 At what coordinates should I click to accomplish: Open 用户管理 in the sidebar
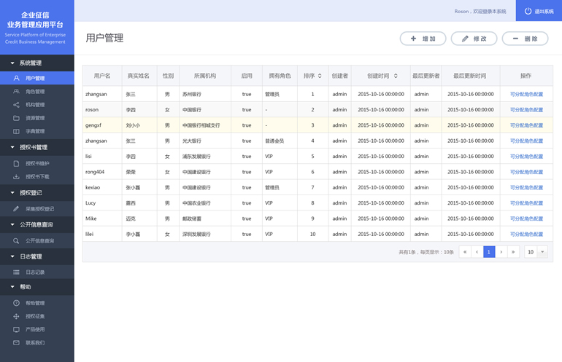(x=37, y=78)
